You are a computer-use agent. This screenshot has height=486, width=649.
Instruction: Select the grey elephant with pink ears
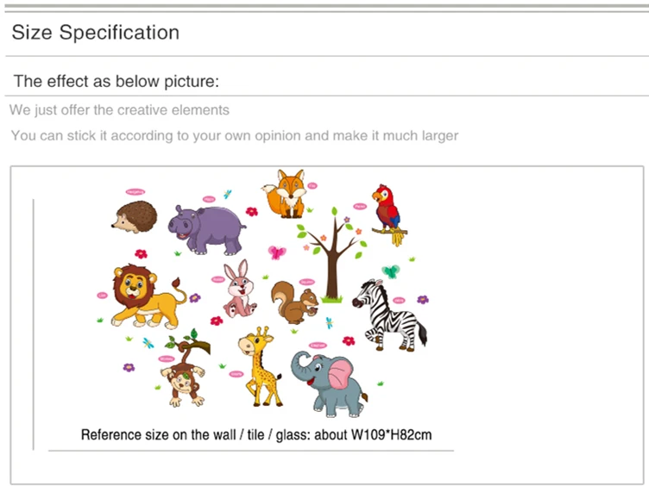pos(329,384)
